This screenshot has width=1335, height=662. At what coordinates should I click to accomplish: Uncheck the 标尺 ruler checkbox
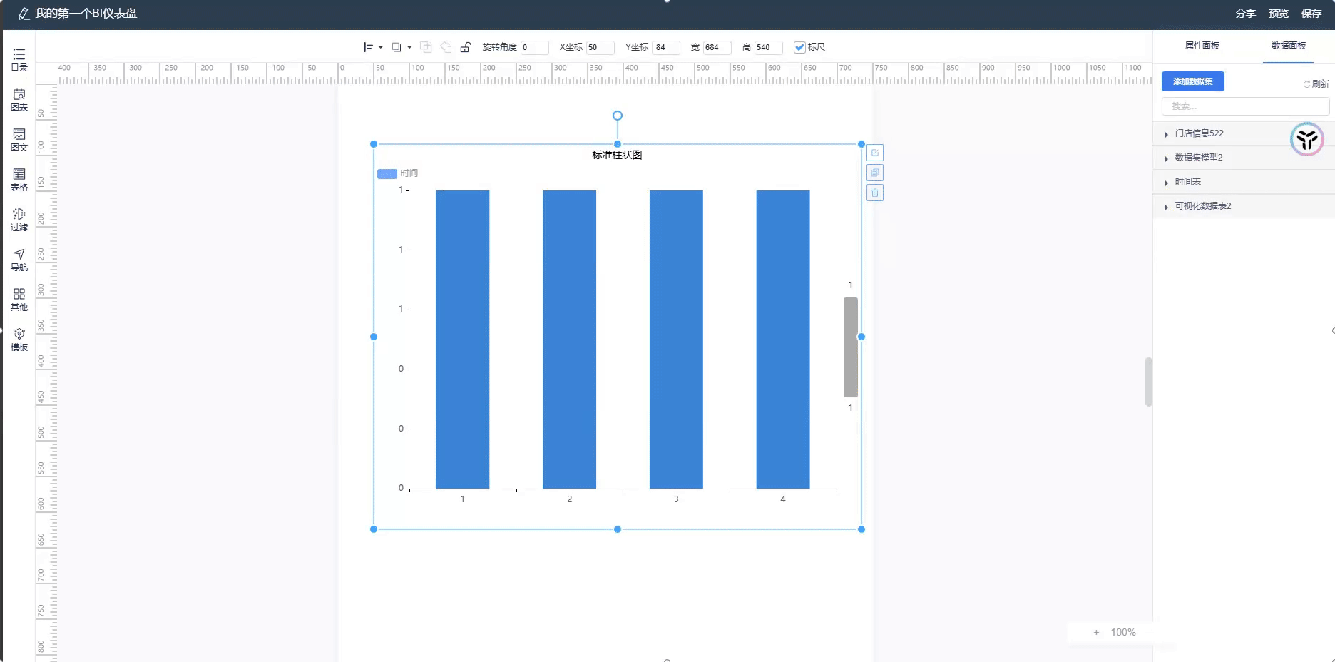[x=799, y=47]
